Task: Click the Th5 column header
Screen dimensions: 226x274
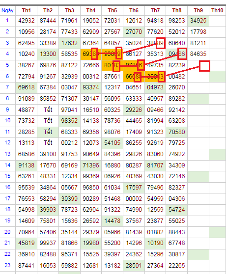Action: click(x=112, y=10)
